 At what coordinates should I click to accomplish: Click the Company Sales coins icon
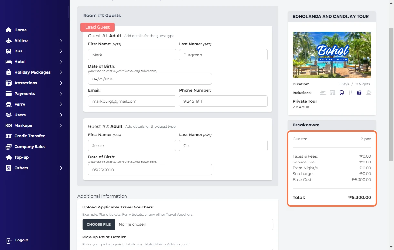(x=9, y=147)
